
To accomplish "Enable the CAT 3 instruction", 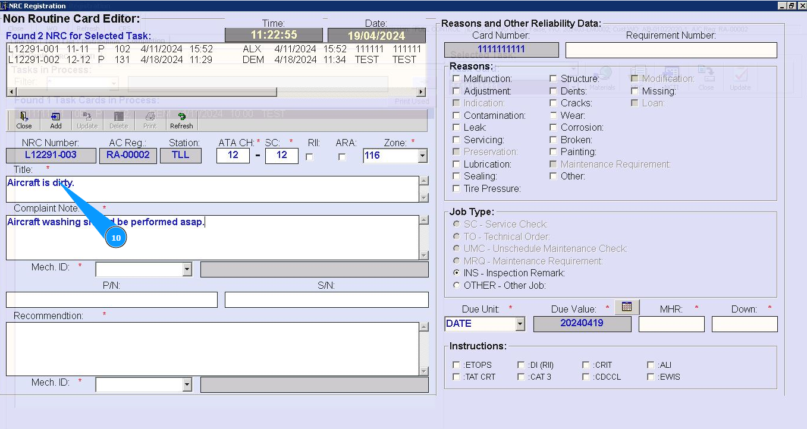I will tap(521, 377).
